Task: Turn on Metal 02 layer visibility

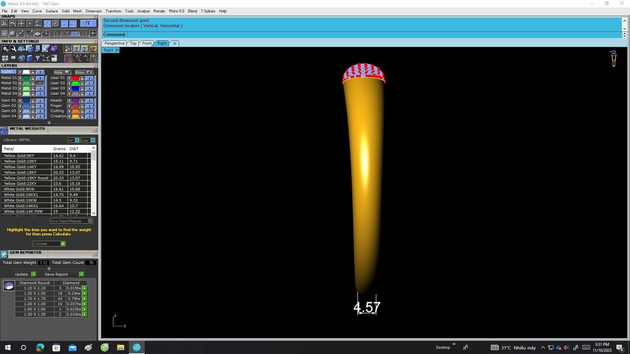Action: pyautogui.click(x=40, y=83)
